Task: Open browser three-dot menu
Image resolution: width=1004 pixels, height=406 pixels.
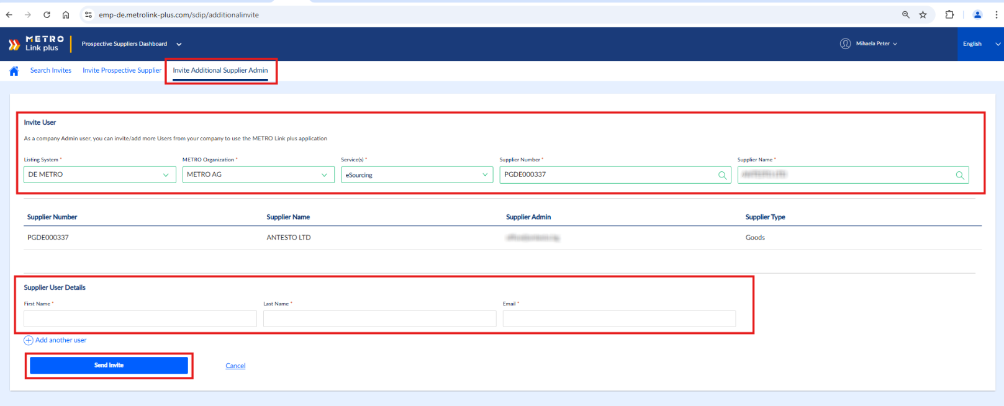Action: pos(996,15)
